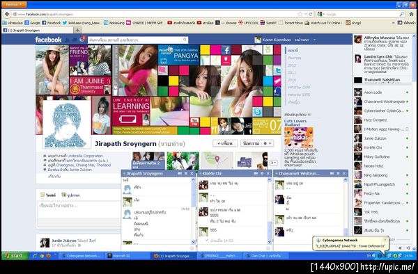
Task: Open chat sidebar options gear icon
Action: (x=400, y=248)
